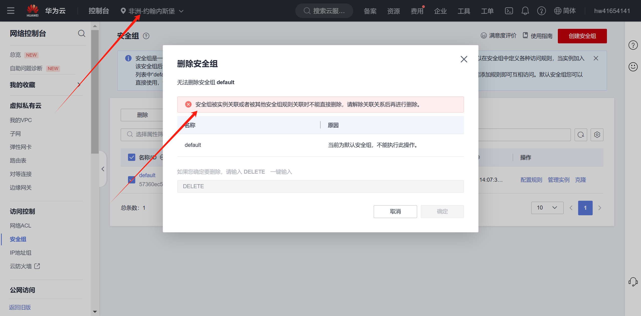Click the 取消 cancel button
The width and height of the screenshot is (641, 316).
395,212
